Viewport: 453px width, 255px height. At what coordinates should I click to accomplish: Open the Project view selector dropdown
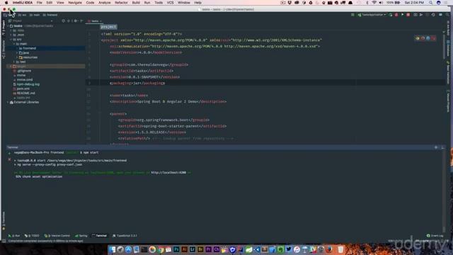(x=30, y=21)
